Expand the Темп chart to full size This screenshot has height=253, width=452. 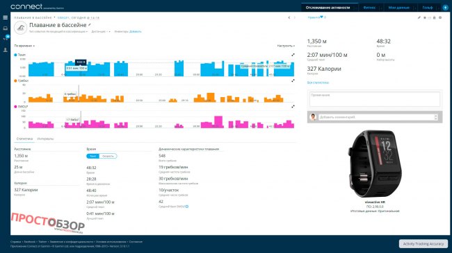293,55
